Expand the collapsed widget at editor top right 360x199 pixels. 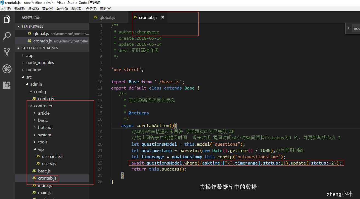coord(348,28)
